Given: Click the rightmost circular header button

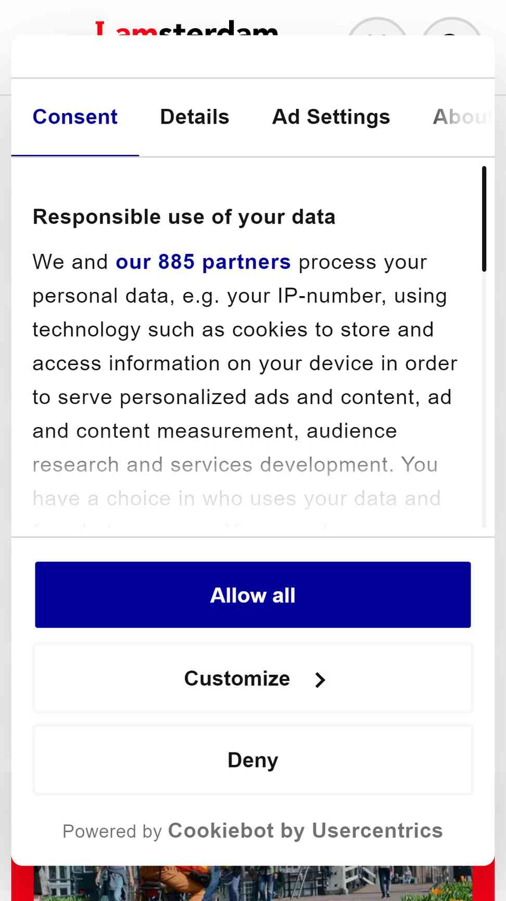Looking at the screenshot, I should click(452, 27).
